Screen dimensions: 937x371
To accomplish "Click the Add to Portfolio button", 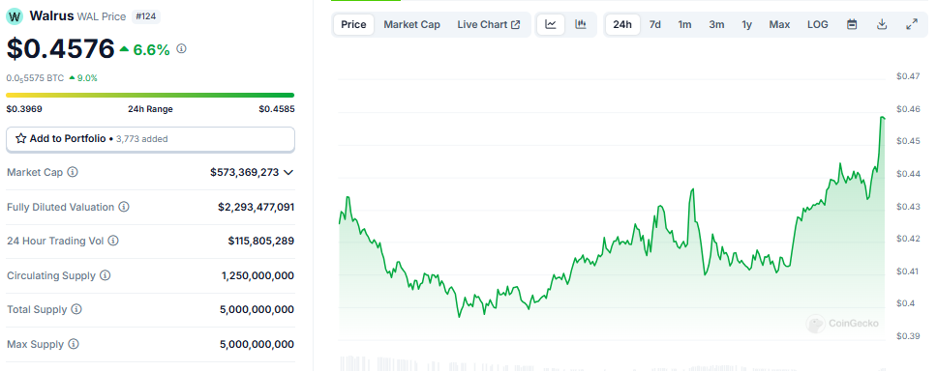I will click(x=150, y=139).
